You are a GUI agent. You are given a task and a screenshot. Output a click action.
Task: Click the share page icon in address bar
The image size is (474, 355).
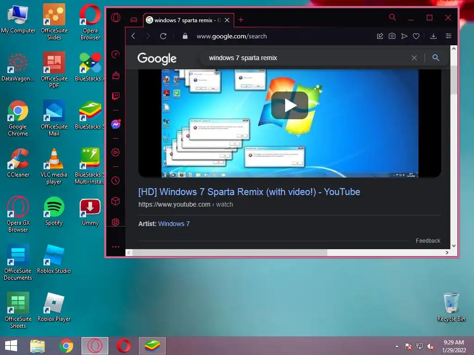(x=380, y=36)
